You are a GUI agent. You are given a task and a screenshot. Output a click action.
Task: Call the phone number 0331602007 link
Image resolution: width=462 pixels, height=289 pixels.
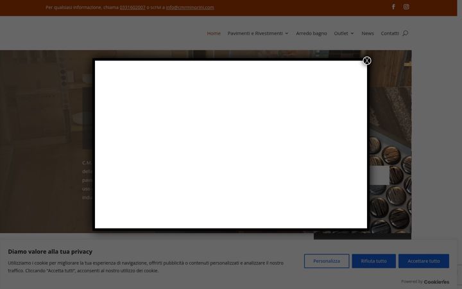coord(132,7)
